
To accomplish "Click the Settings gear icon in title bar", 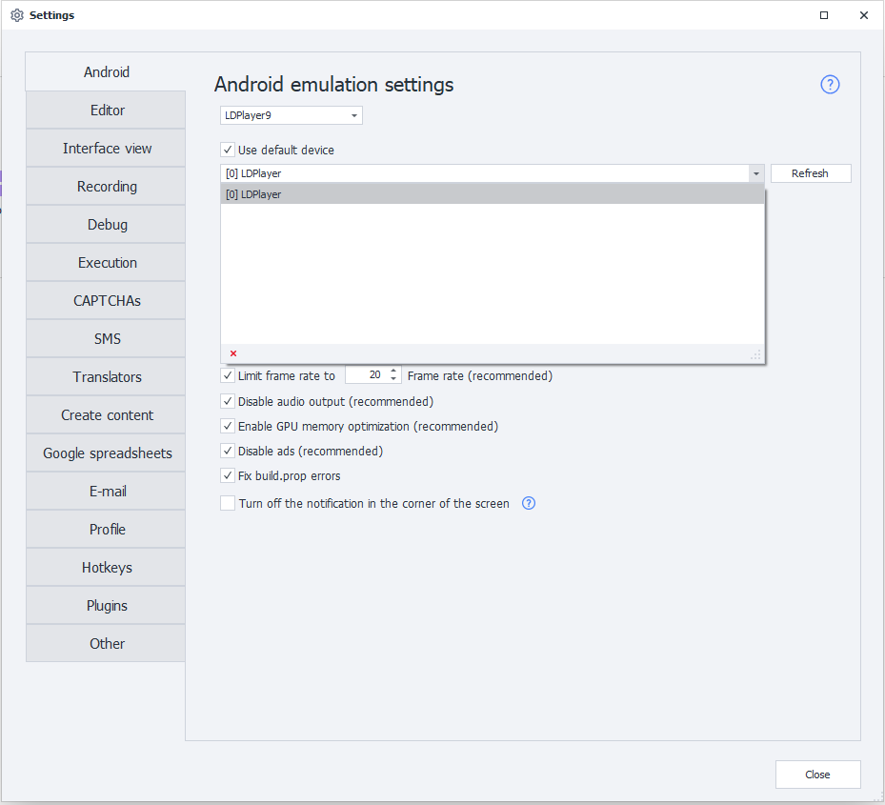I will [x=16, y=15].
